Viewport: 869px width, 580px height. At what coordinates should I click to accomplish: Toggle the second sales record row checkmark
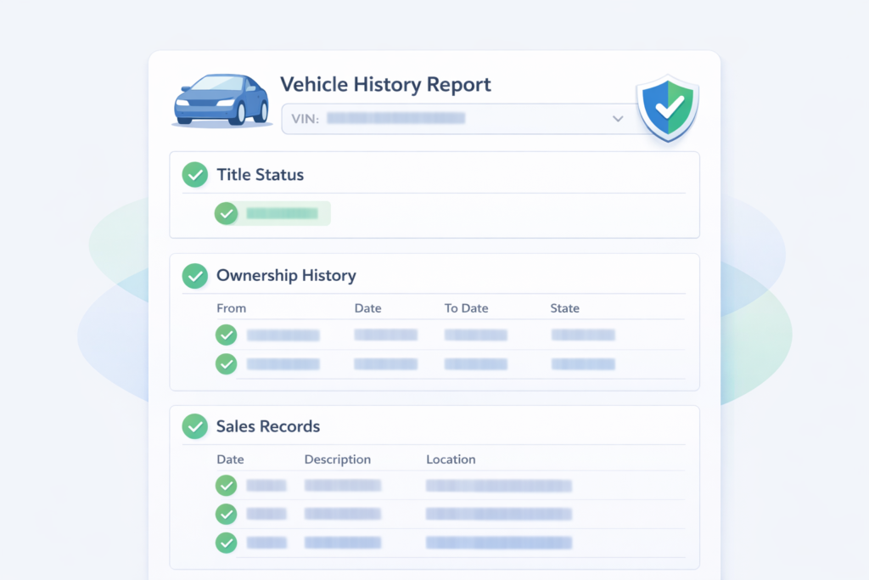tap(226, 514)
